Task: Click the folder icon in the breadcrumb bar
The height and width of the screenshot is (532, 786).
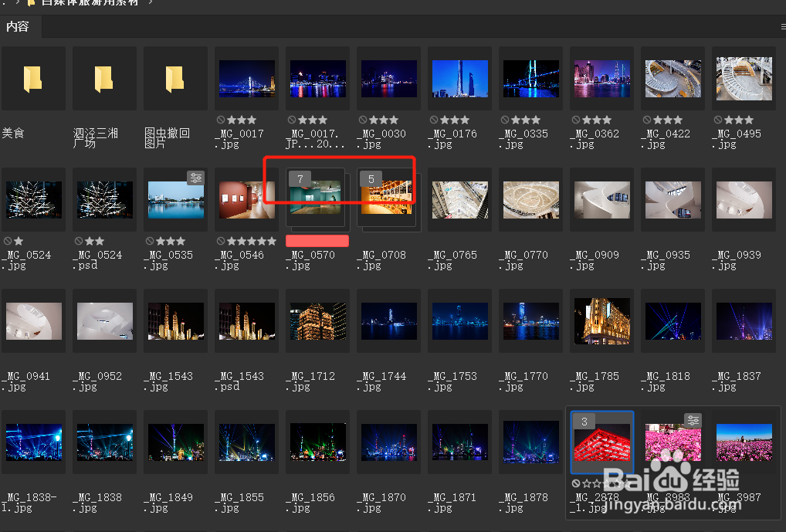Action: coord(32,3)
